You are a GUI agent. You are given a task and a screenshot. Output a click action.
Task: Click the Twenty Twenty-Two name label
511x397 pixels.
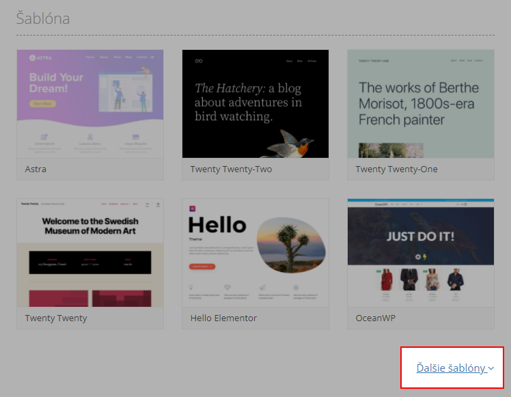(x=231, y=169)
